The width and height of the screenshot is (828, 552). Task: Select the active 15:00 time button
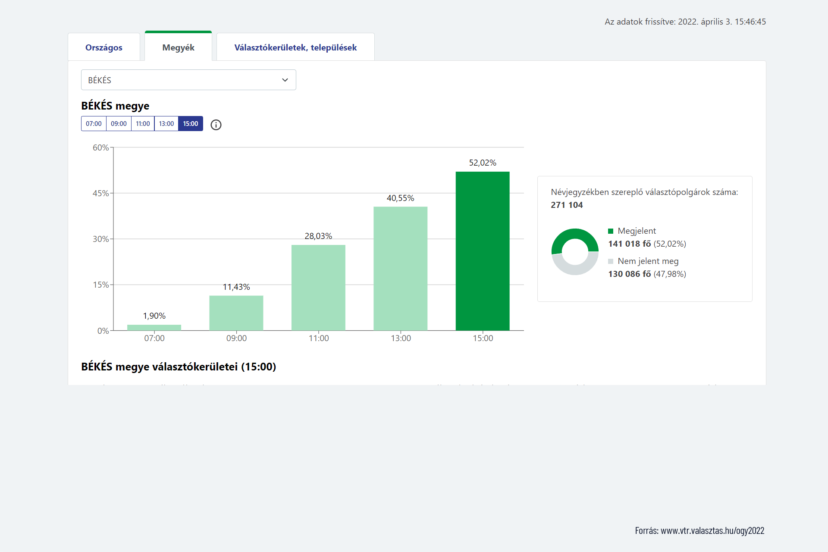[x=191, y=124]
